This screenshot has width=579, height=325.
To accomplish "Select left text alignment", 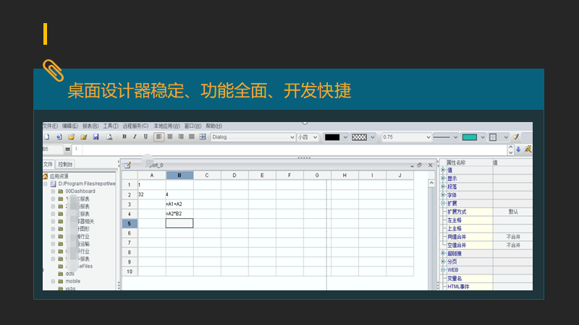I will pos(159,136).
